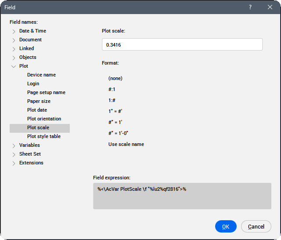Expand the Sheet Set category
This screenshot has width=281, height=240.
pos(14,154)
